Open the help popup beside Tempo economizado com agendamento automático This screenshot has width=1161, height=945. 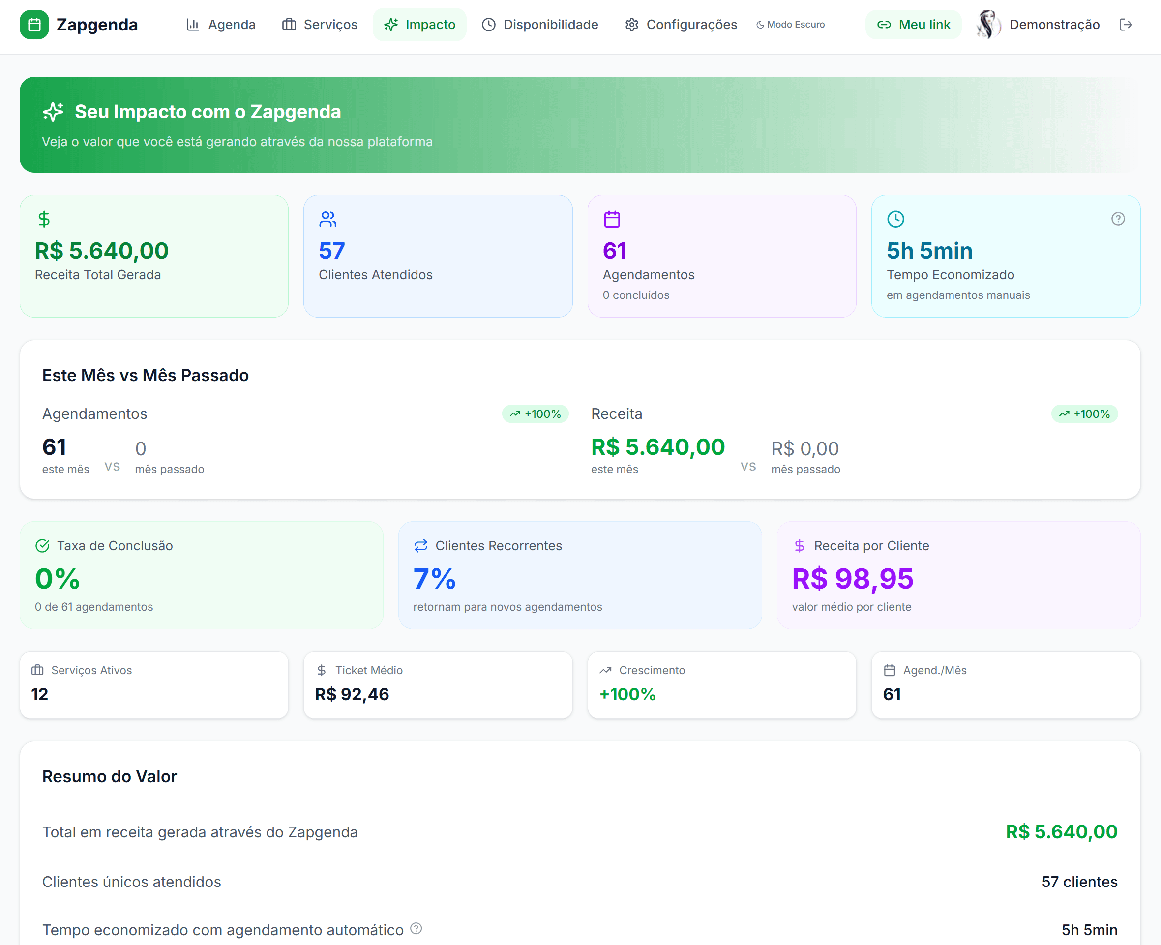click(416, 930)
